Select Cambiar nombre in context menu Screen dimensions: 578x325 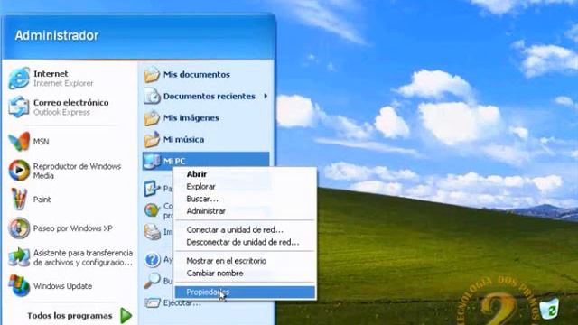[x=215, y=274]
